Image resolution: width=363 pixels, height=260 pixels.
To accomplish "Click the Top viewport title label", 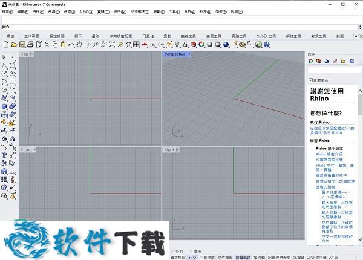I will (x=25, y=54).
